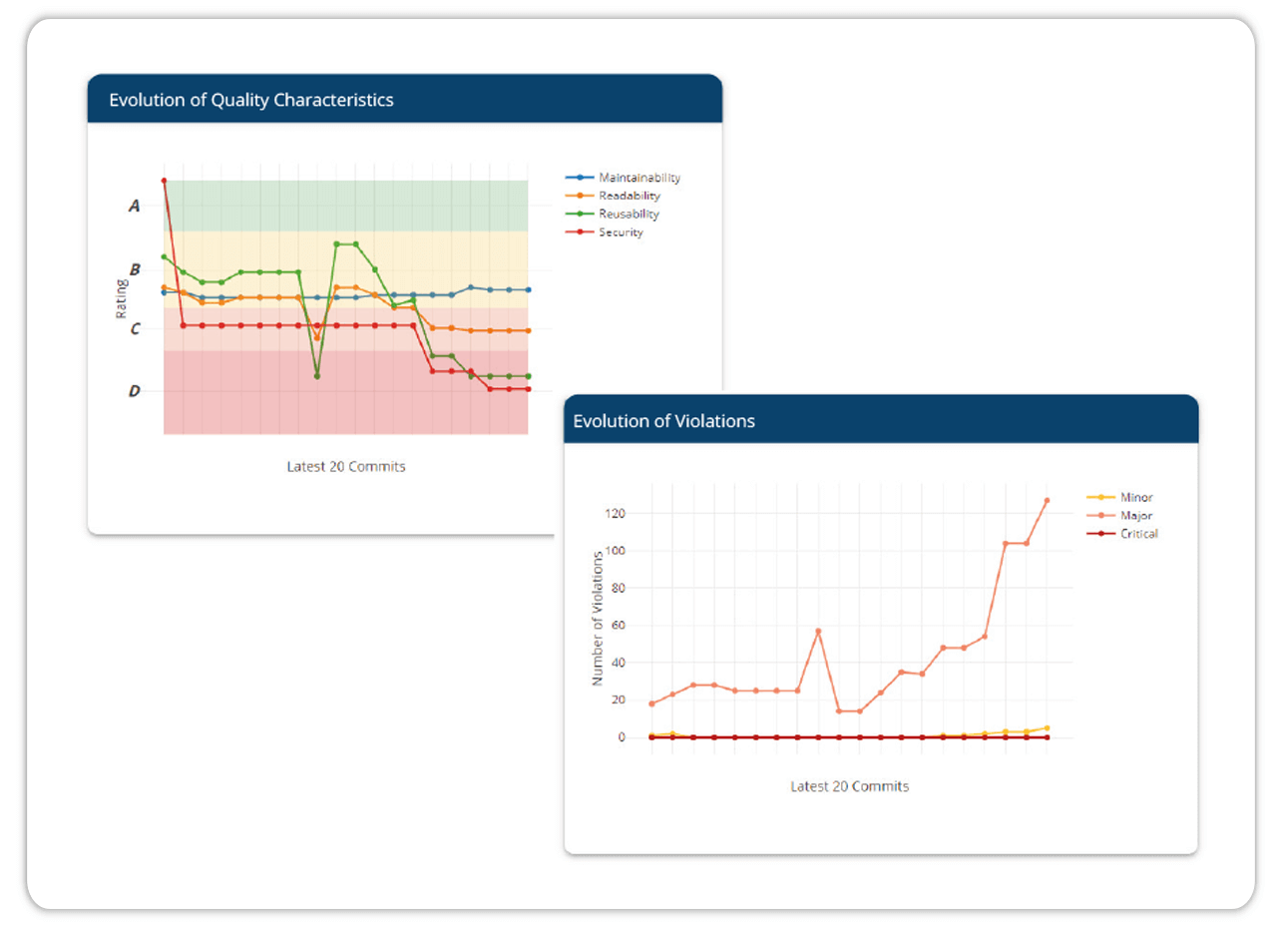This screenshot has width=1278, height=926.
Task: Select the last Security data point
Action: [x=528, y=389]
